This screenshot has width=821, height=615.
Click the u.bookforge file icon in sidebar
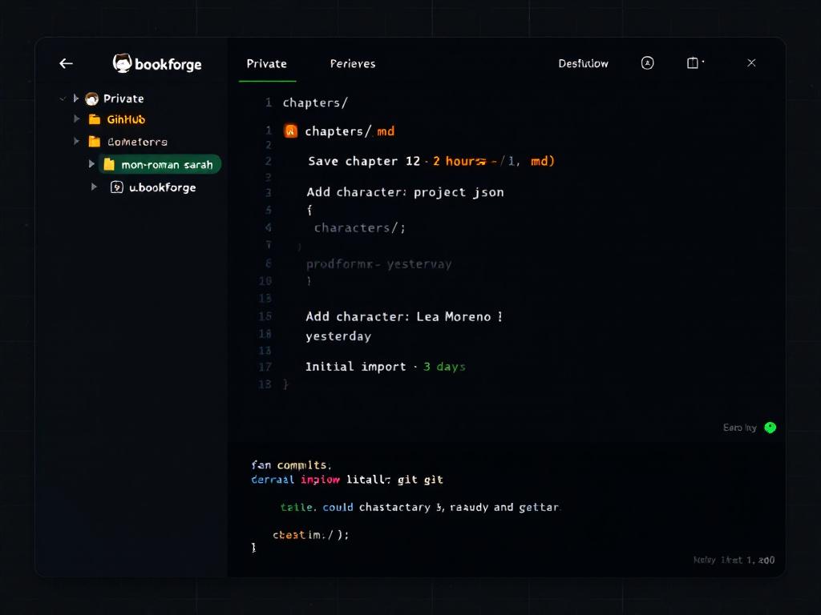[x=118, y=187]
